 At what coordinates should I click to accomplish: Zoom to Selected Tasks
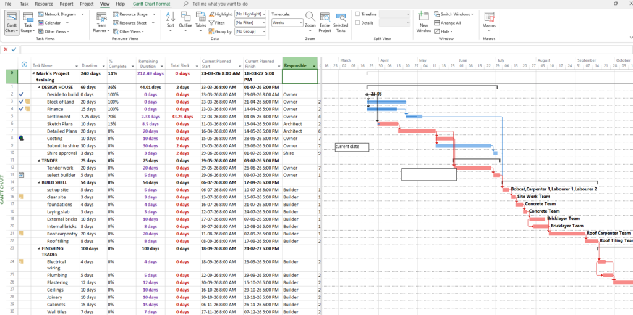(341, 23)
